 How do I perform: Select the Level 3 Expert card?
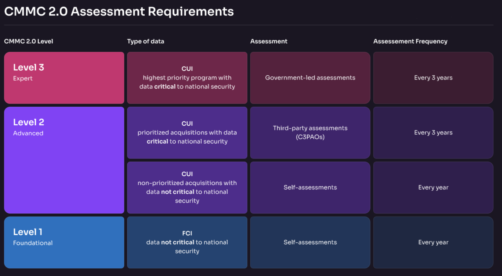64,78
